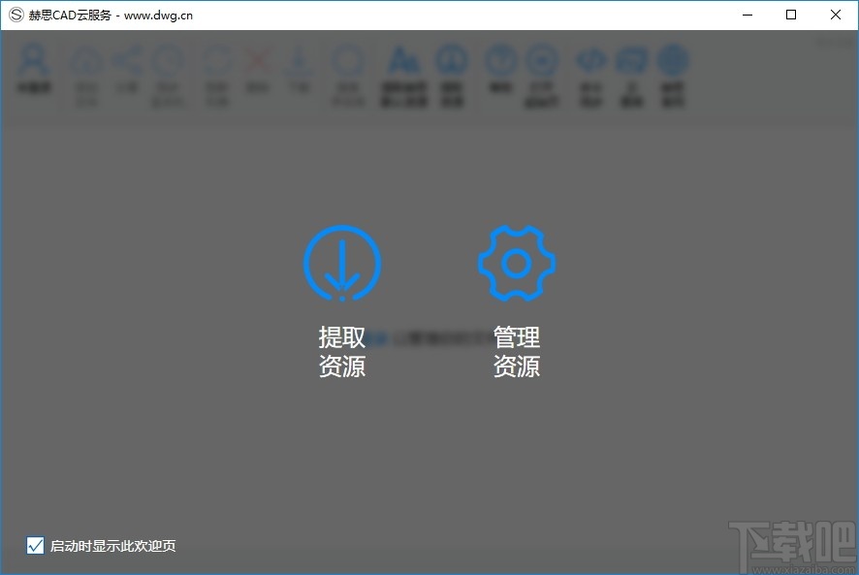Open 管理资源 by clicking its text label
859x575 pixels.
(x=516, y=352)
